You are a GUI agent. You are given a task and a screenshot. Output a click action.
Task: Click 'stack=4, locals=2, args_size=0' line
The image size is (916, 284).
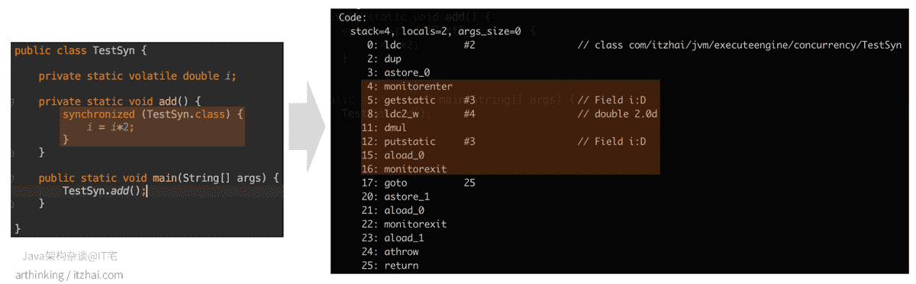tap(436, 31)
